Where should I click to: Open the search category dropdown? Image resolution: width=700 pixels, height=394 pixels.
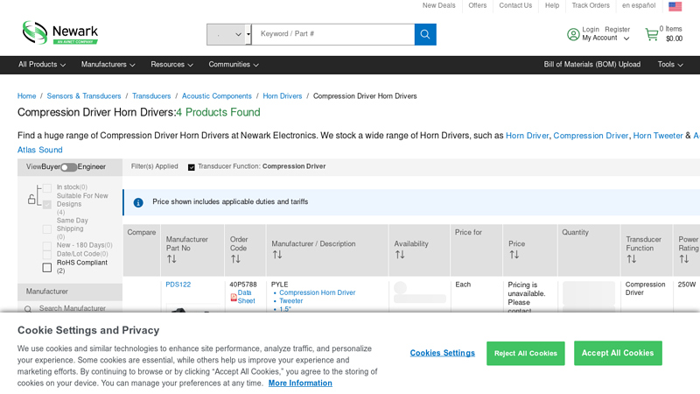point(227,34)
